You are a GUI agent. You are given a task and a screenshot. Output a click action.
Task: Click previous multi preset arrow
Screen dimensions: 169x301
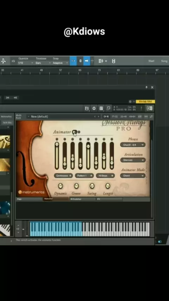tap(95, 117)
